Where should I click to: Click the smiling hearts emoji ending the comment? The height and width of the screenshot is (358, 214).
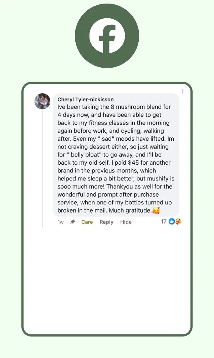pos(156,211)
